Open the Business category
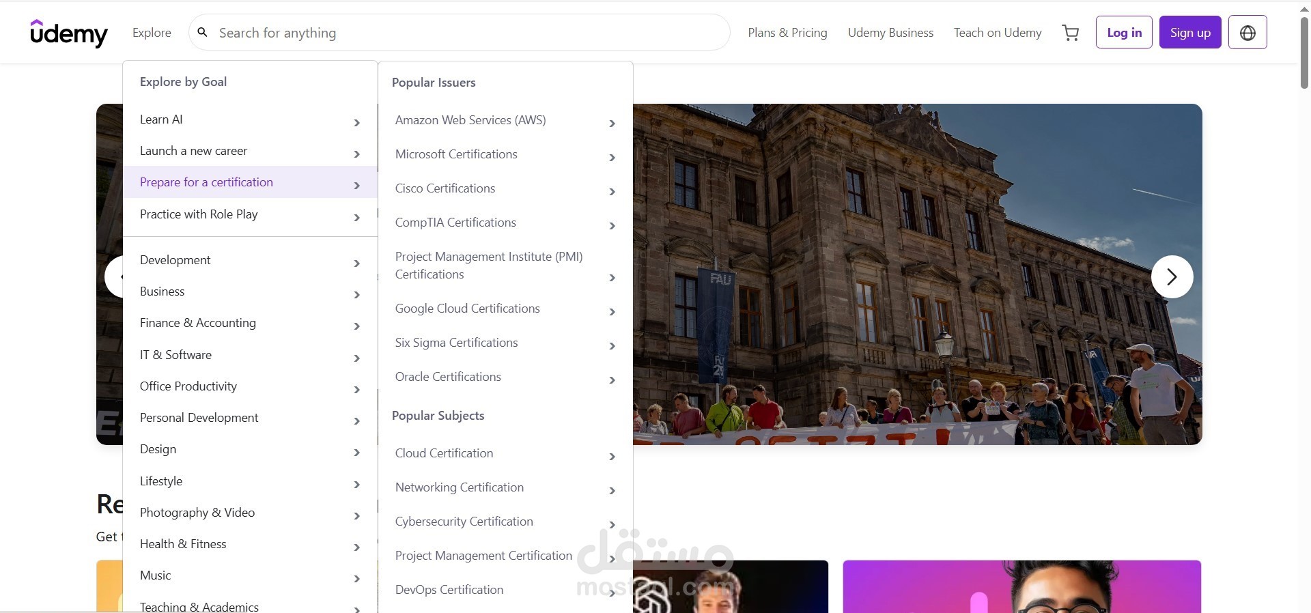 250,291
